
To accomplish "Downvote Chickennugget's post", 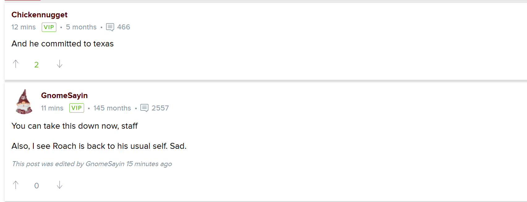I will tap(60, 64).
